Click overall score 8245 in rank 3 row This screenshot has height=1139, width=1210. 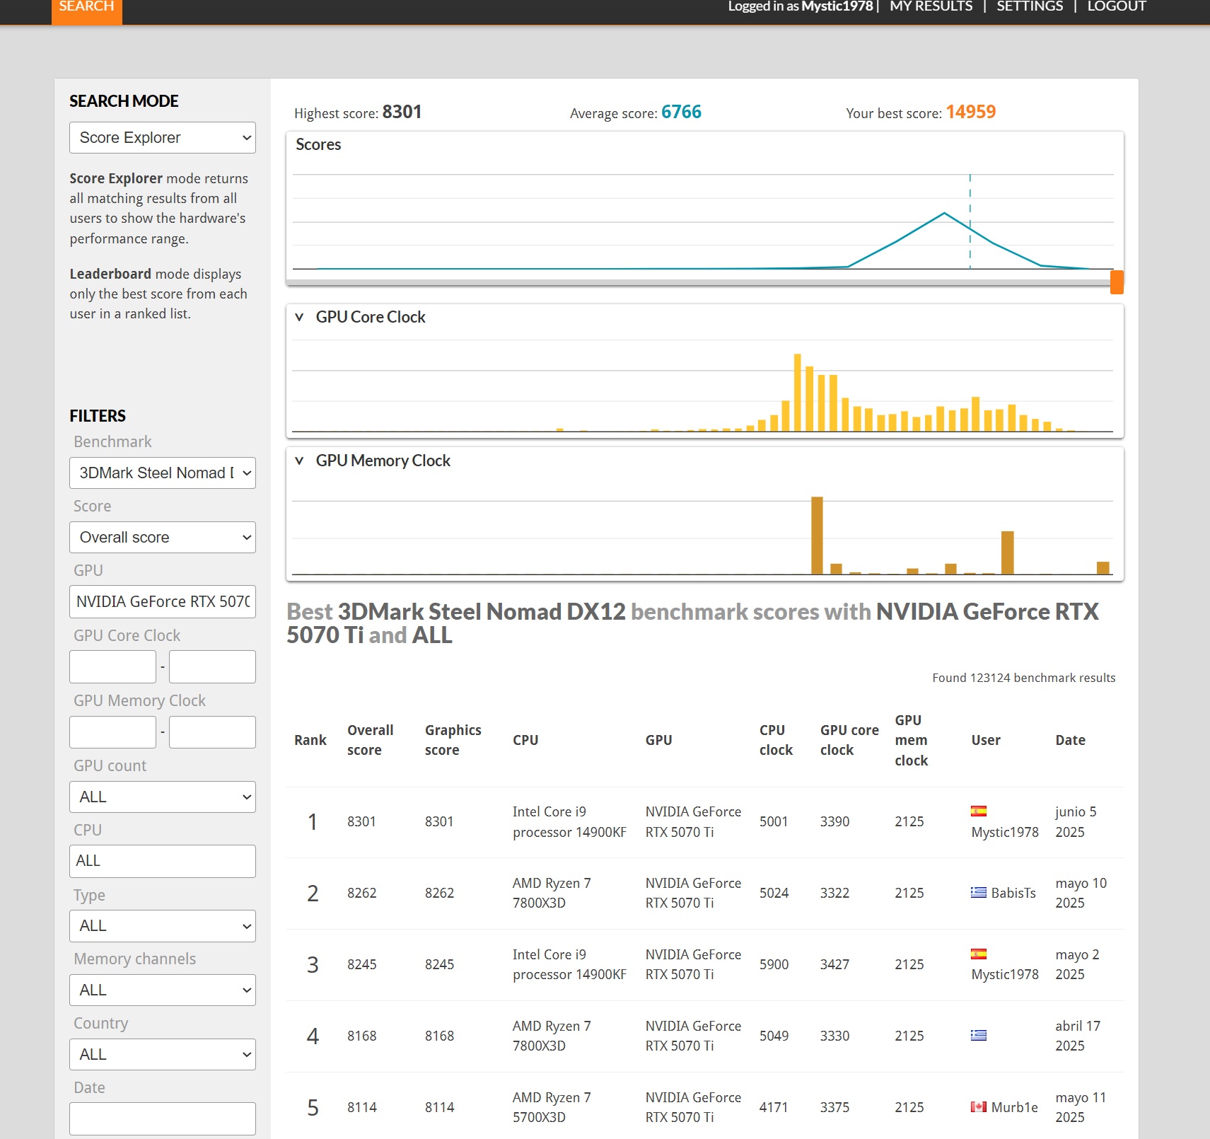point(361,965)
